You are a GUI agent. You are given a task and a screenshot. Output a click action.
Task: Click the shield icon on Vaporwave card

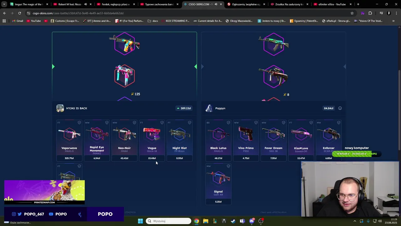coord(79,123)
